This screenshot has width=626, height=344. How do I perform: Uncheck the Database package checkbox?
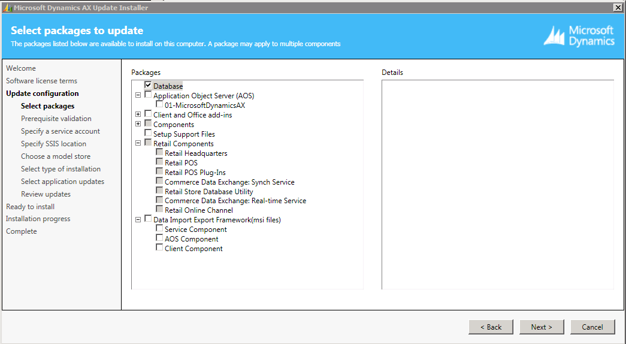point(148,86)
